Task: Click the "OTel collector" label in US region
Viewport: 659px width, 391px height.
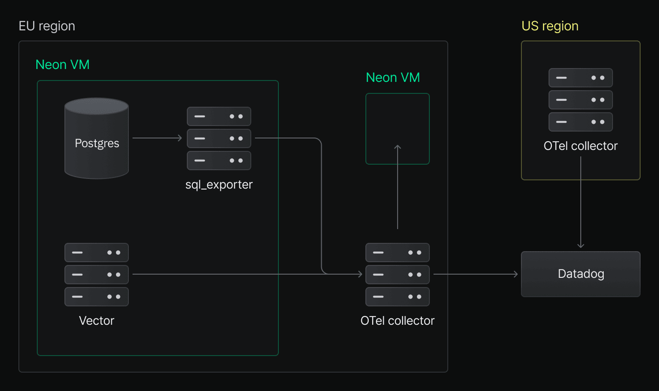Action: point(580,146)
